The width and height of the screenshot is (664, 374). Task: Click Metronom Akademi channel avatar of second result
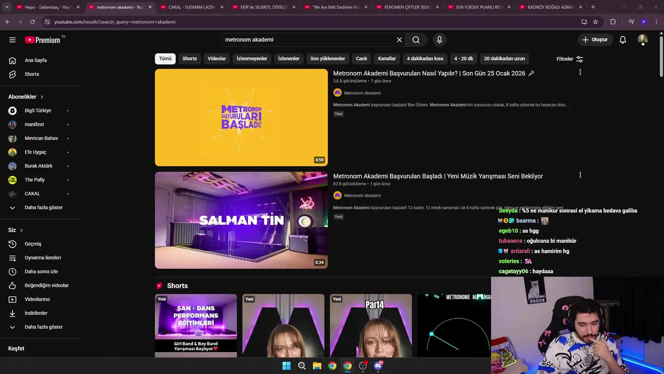[x=337, y=195]
